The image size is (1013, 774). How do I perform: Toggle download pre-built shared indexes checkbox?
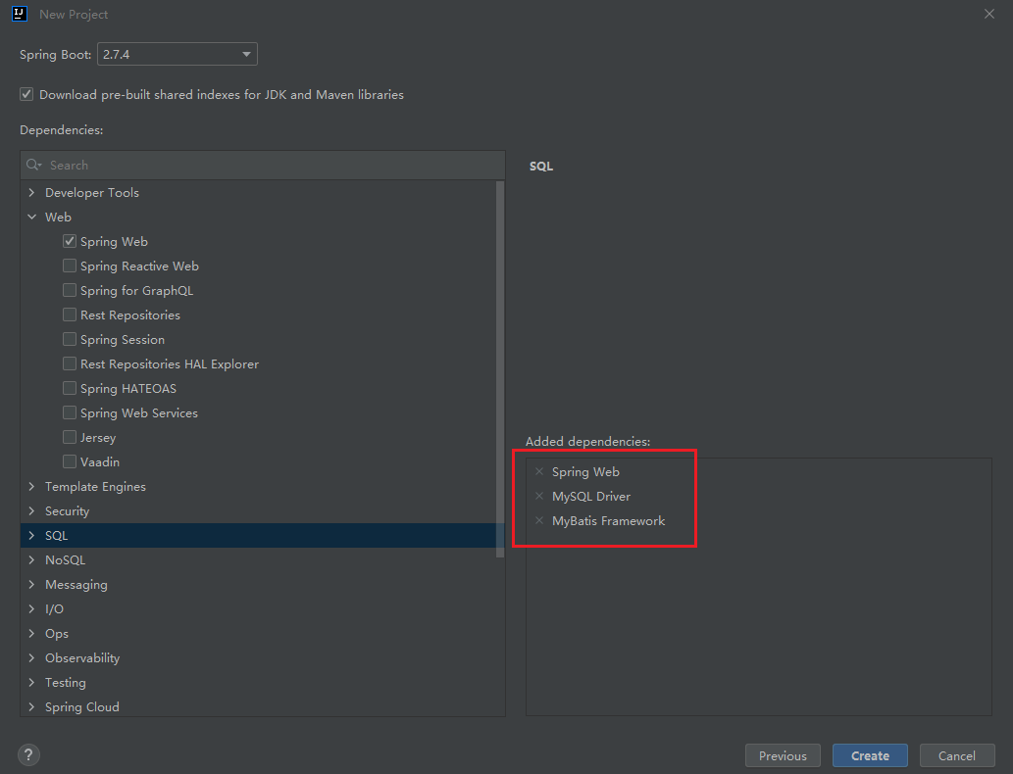[26, 94]
